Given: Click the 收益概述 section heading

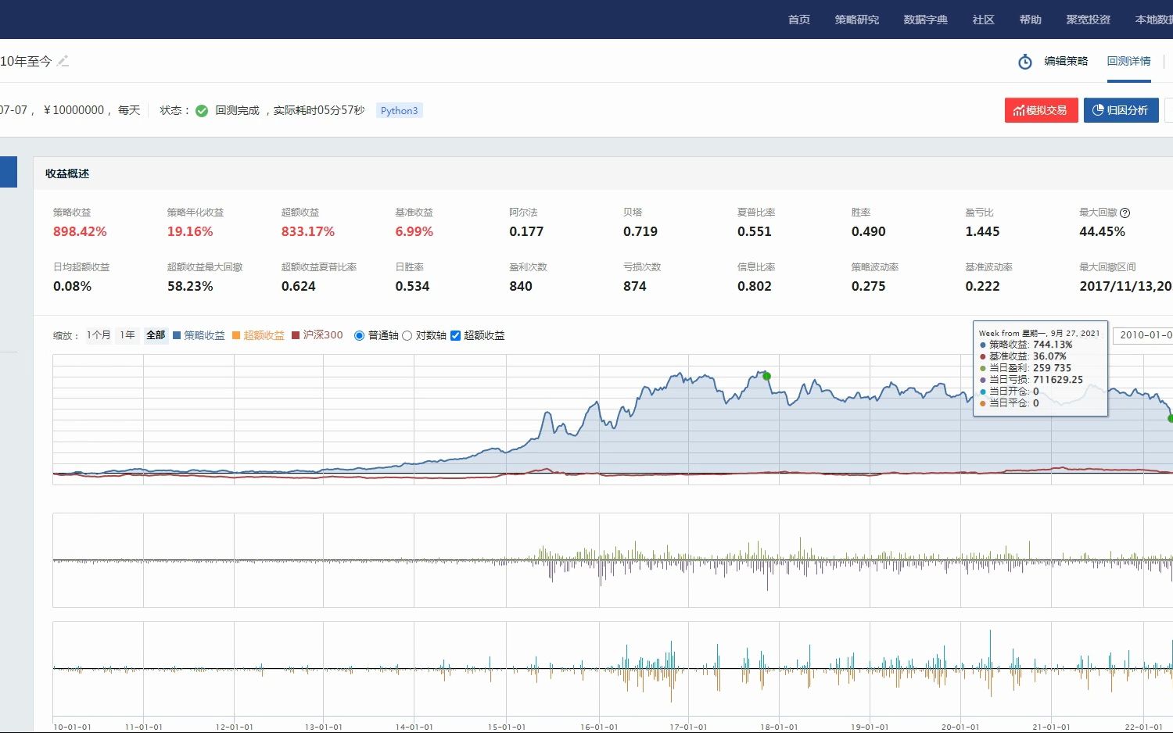Looking at the screenshot, I should 67,173.
